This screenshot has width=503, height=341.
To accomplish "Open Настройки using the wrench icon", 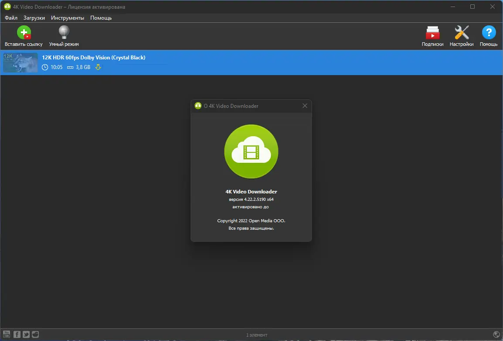I will tap(461, 32).
